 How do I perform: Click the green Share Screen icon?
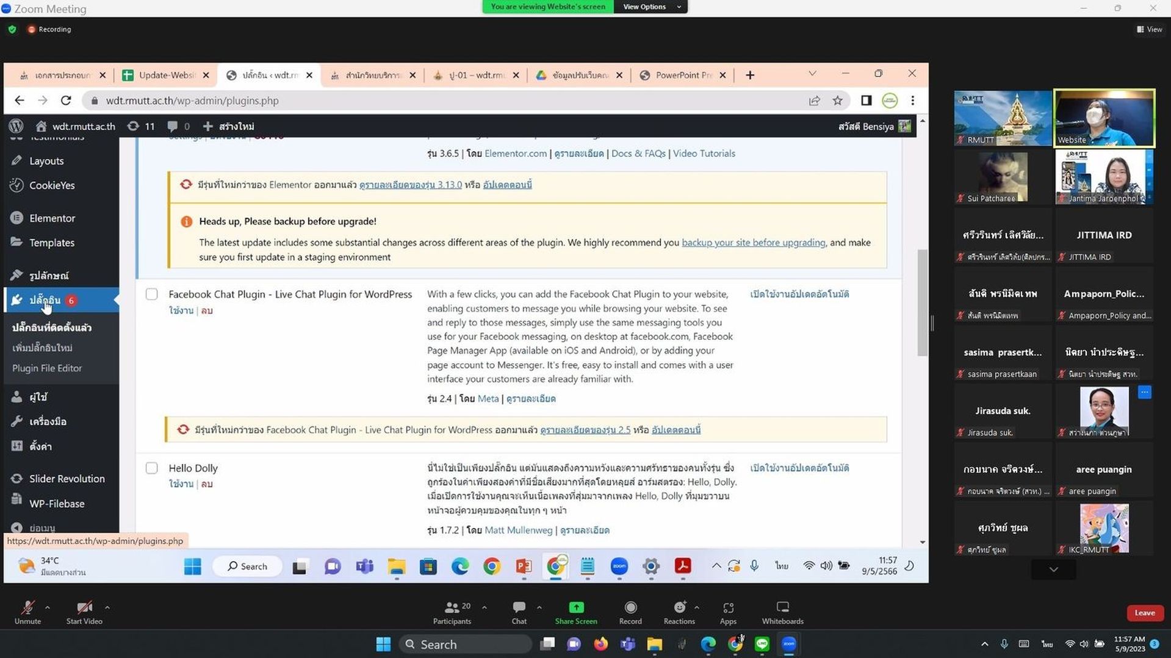tap(576, 607)
